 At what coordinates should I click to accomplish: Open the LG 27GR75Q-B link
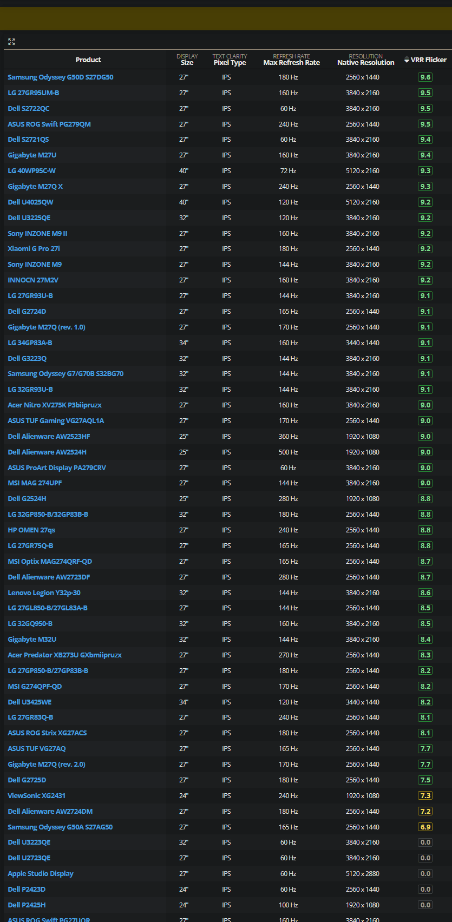coord(30,546)
